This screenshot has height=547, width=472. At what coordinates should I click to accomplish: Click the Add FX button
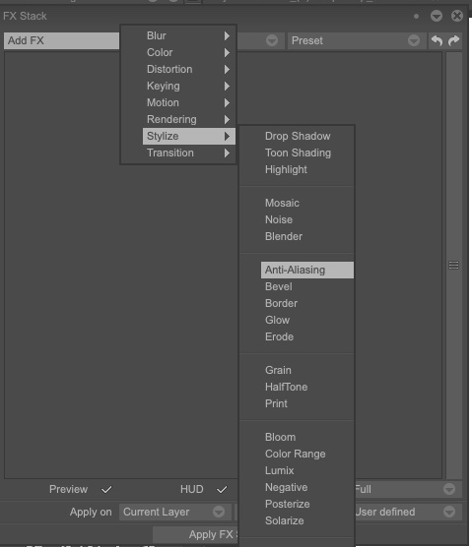[61, 40]
